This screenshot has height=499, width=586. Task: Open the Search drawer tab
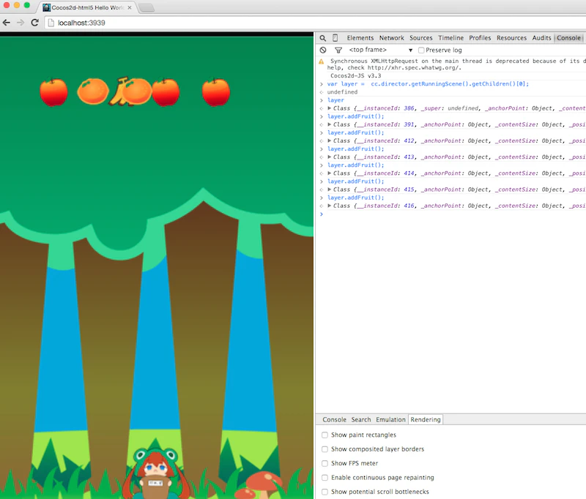tap(361, 419)
